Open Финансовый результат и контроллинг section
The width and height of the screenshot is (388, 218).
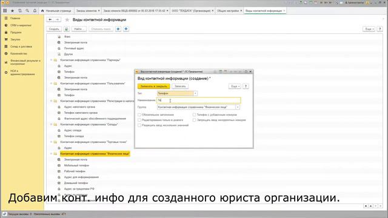[25, 62]
